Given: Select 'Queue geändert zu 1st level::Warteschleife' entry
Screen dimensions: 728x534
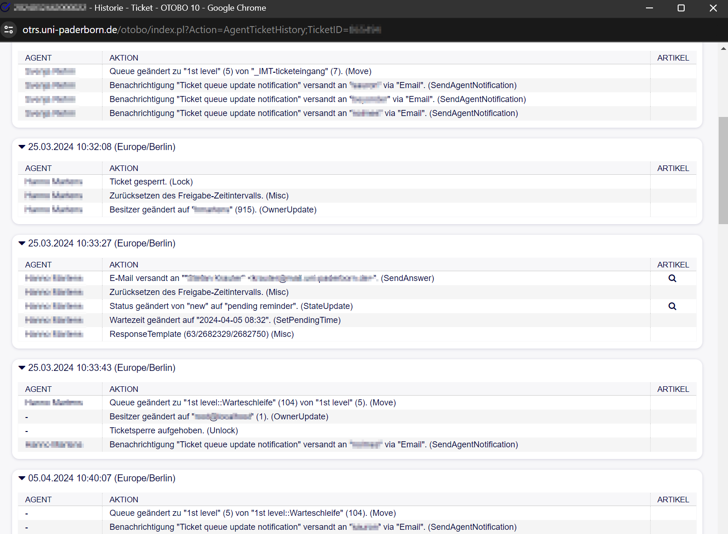Looking at the screenshot, I should click(253, 403).
